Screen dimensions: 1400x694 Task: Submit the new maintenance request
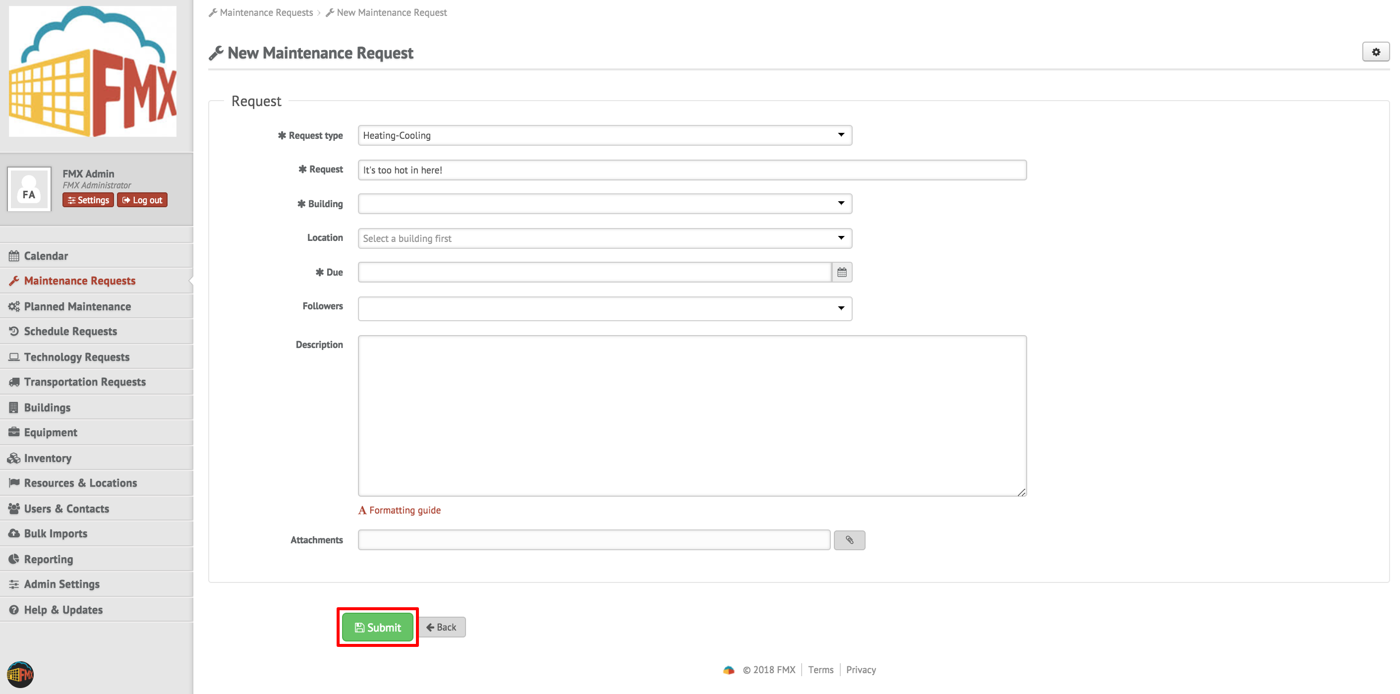point(377,627)
